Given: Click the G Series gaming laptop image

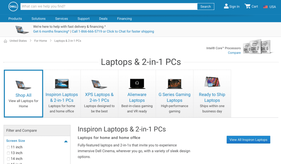Looking at the screenshot, I should click(175, 84).
